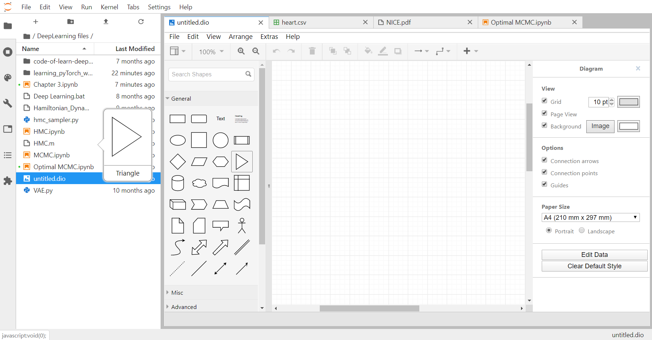Select the Landscape orientation option
652x340 pixels.
[582, 230]
